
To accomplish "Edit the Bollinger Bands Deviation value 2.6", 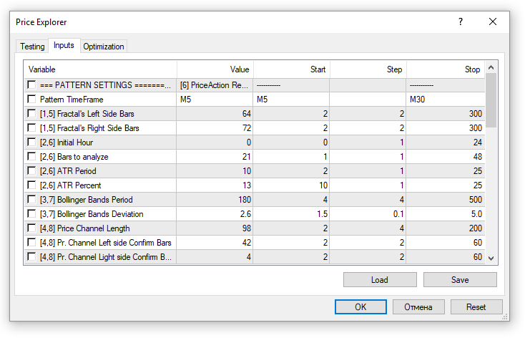I will pyautogui.click(x=215, y=214).
